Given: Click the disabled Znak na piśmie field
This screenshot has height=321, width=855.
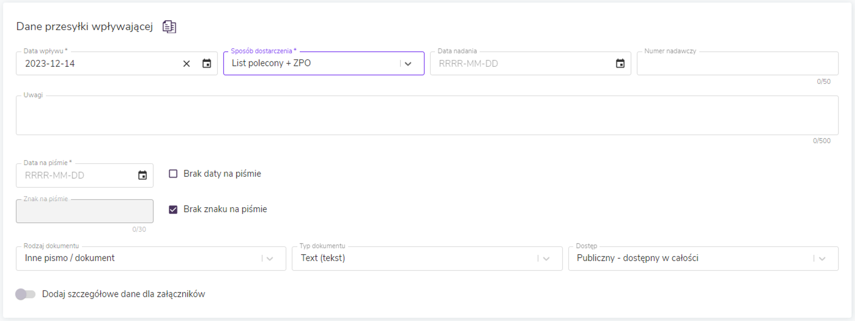Looking at the screenshot, I should (84, 211).
